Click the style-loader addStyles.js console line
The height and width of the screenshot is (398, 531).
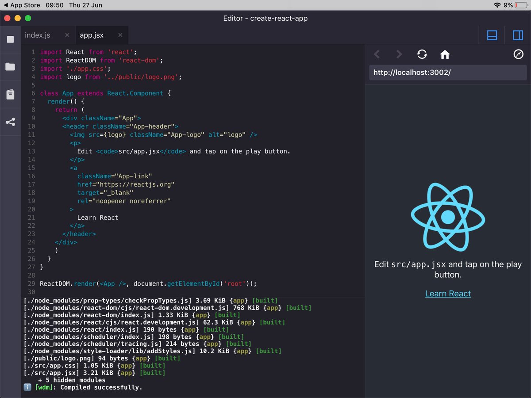point(152,351)
